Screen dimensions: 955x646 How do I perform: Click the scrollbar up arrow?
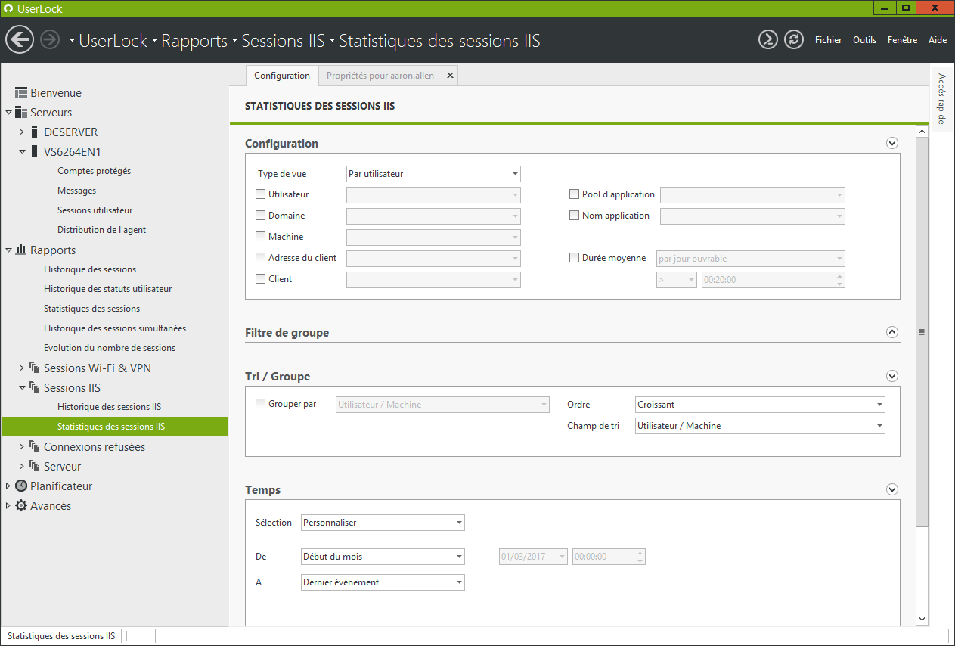tap(922, 132)
